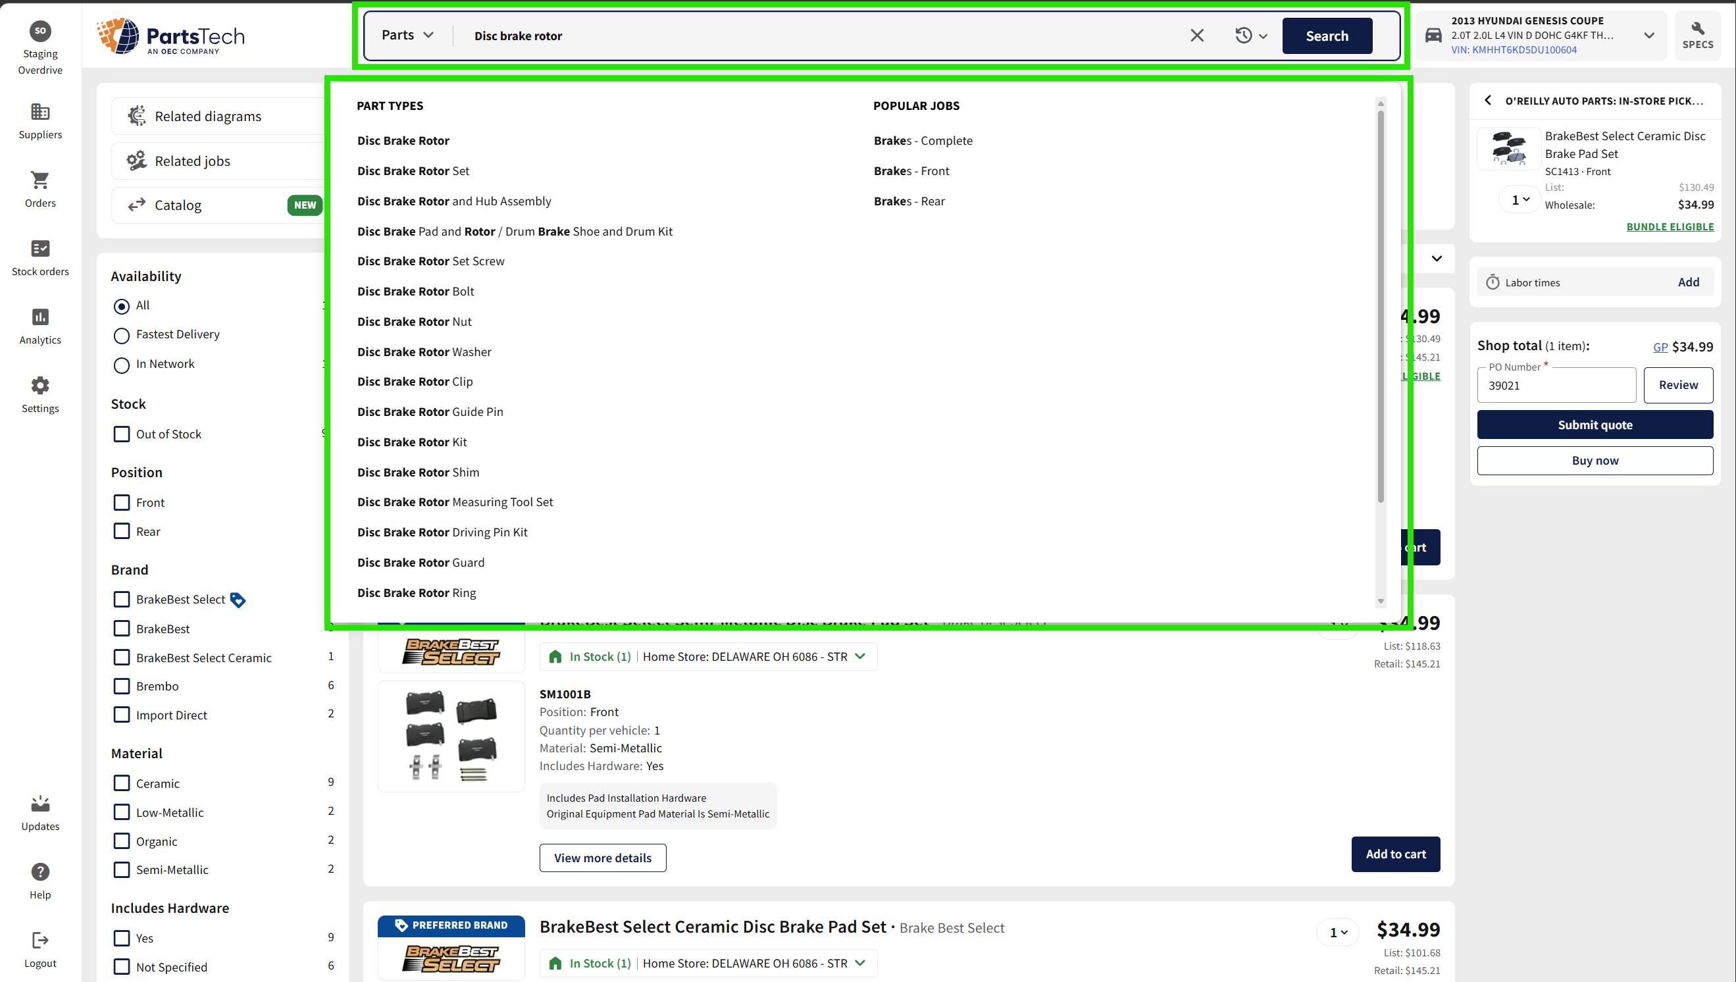Viewport: 1736px width, 982px height.
Task: Click the suggestions list scrollbar
Action: click(x=1381, y=307)
